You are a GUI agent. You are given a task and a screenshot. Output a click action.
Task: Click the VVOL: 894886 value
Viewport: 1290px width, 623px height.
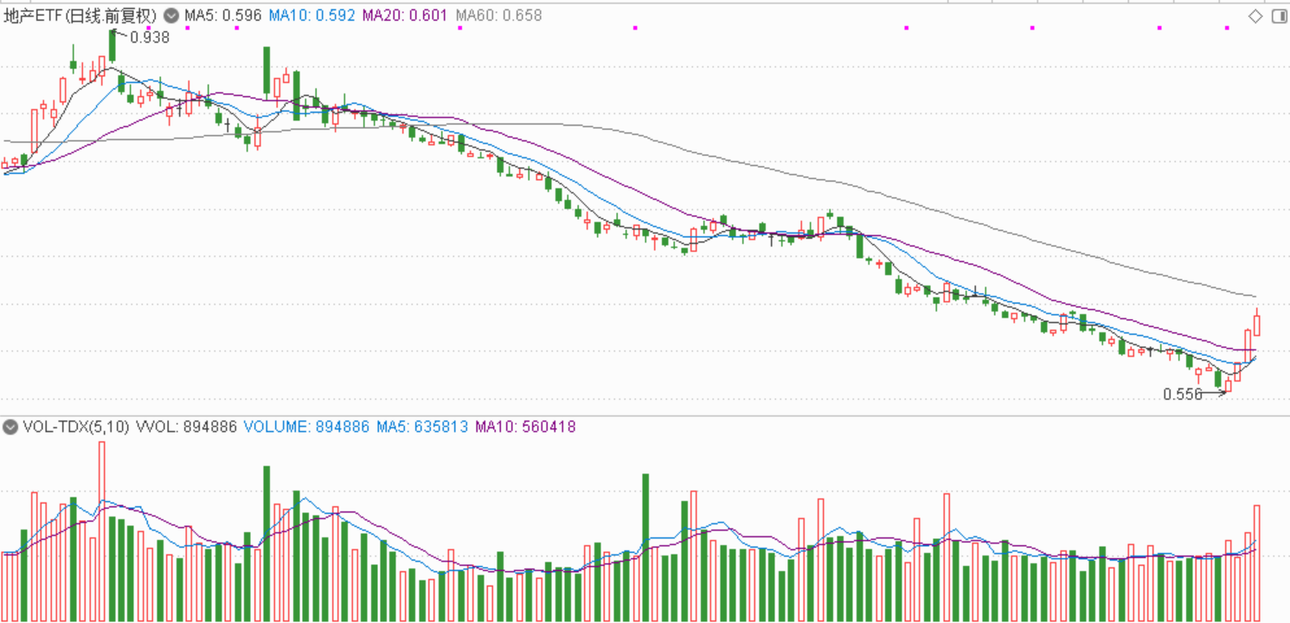186,427
